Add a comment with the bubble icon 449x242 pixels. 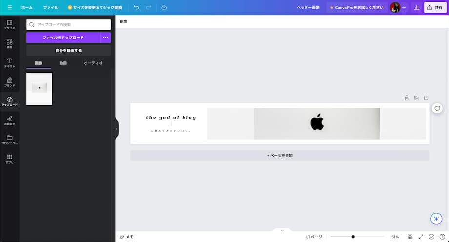pos(437,108)
